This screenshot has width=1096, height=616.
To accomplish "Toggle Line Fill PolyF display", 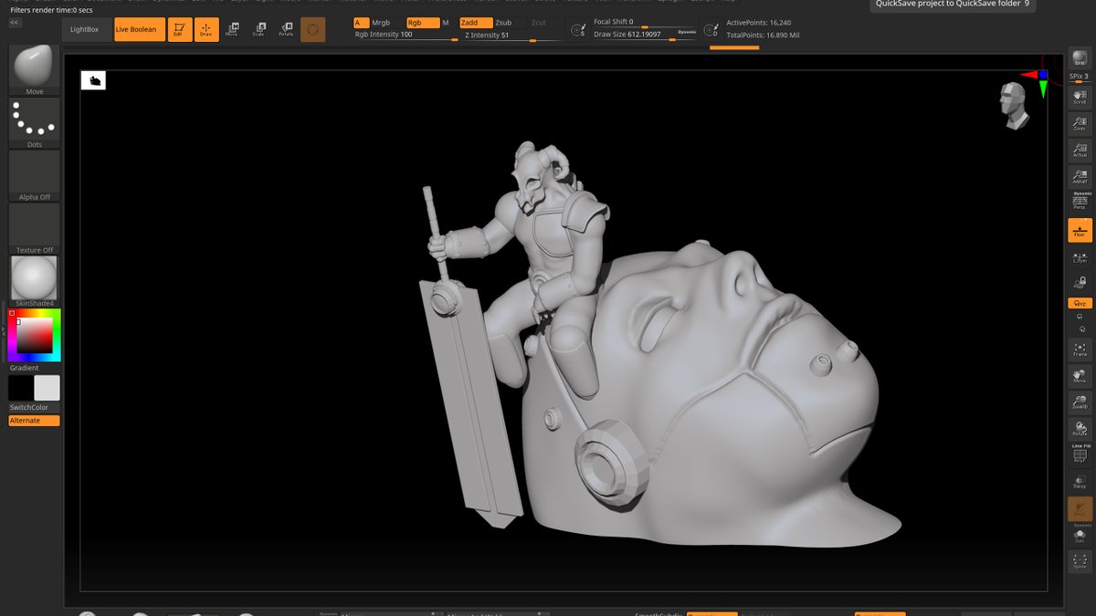I will tap(1080, 454).
